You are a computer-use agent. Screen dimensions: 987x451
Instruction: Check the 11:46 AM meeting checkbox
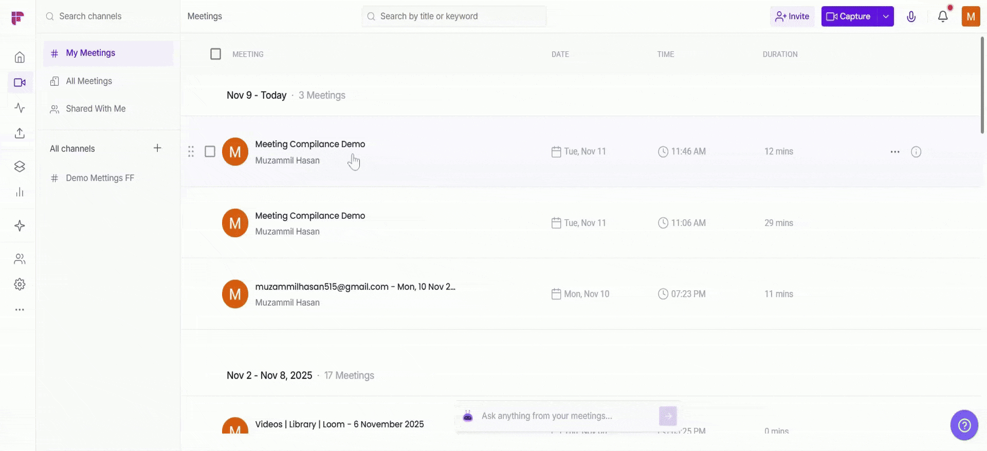coord(210,152)
